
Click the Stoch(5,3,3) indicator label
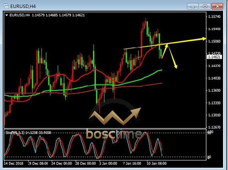pos(15,133)
